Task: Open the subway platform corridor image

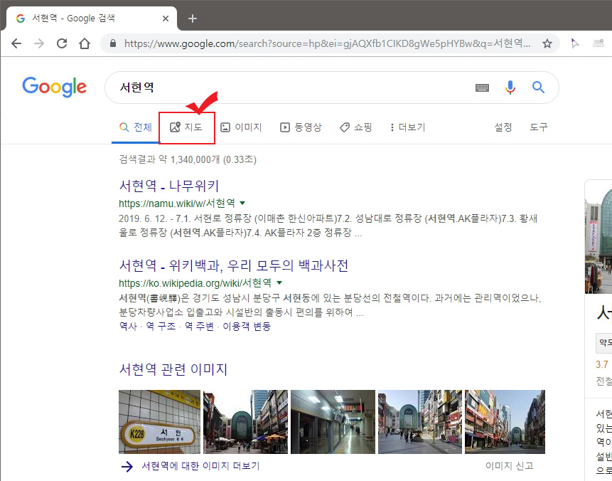Action: 333,422
